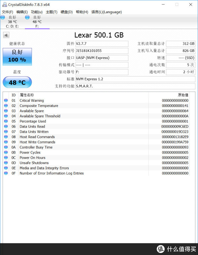Click status orb for Available Spare Threshold

[6, 116]
